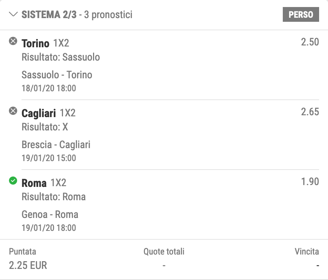Select the Torino 1X2 selection title
Viewport: 328px width, 280px height.
[x=45, y=43]
